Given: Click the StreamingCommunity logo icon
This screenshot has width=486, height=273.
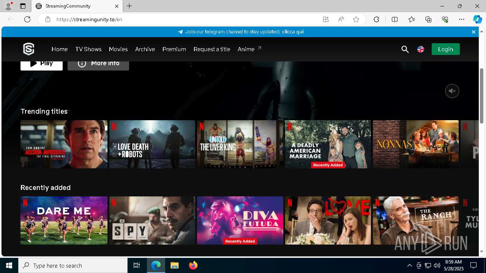Looking at the screenshot, I should tap(29, 49).
